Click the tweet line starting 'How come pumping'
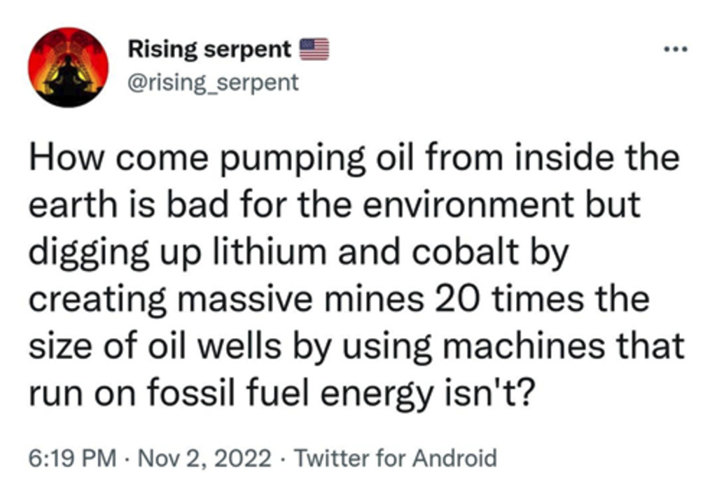The height and width of the screenshot is (497, 717). pyautogui.click(x=354, y=157)
